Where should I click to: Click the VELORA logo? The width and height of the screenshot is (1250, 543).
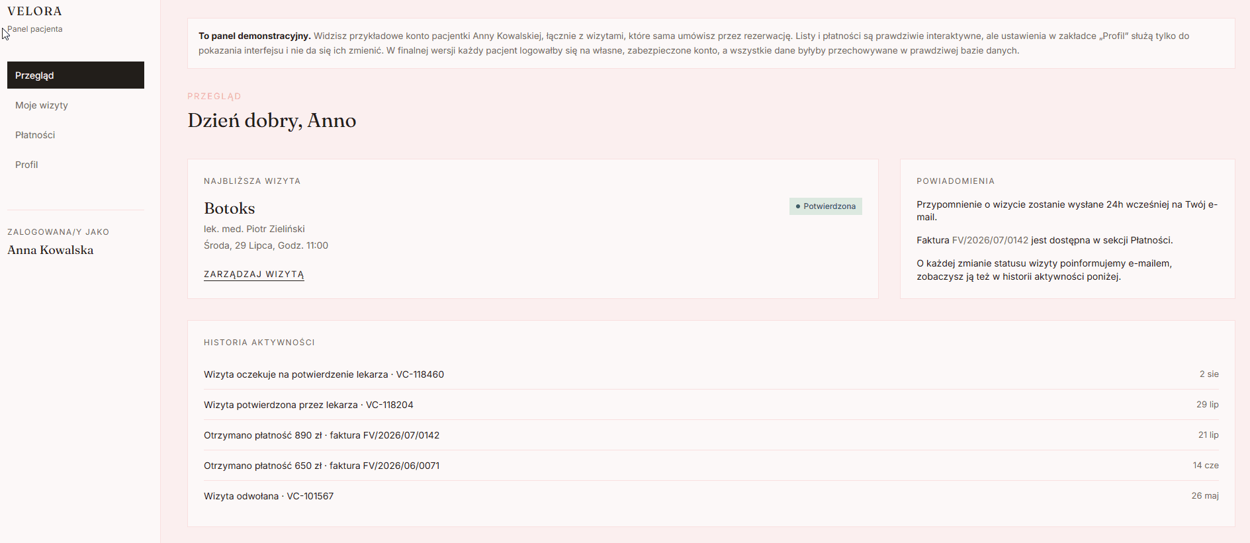(34, 11)
